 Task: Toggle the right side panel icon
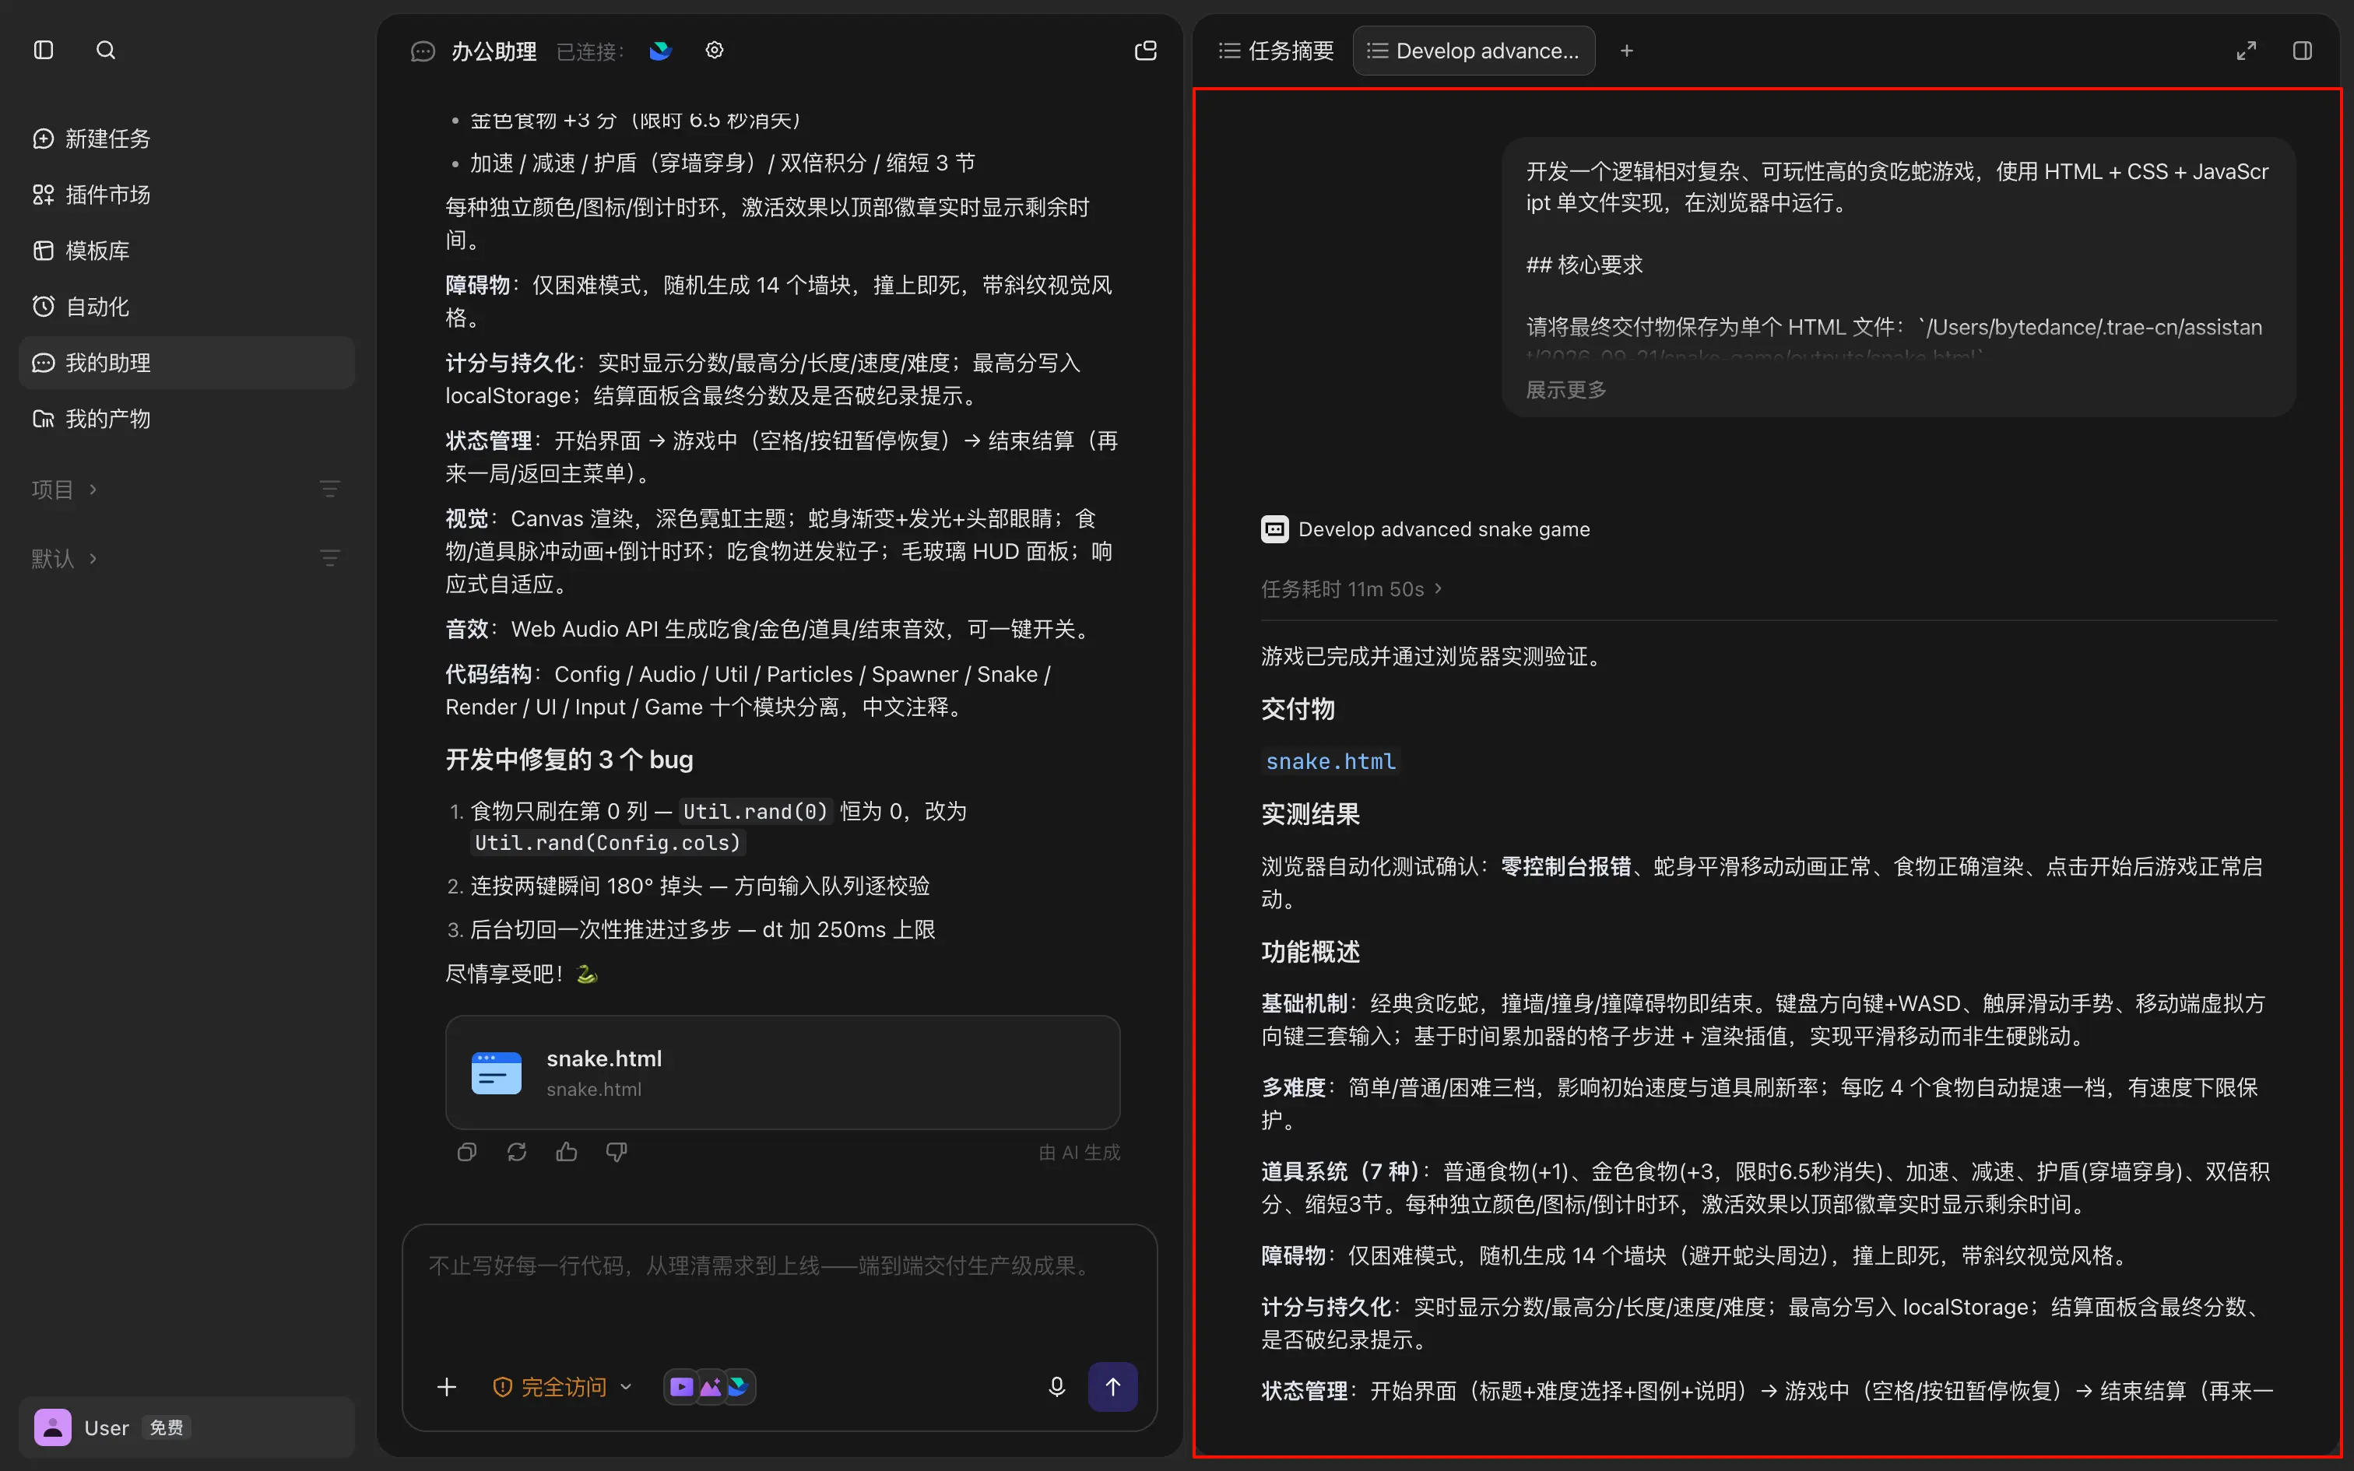2303,51
